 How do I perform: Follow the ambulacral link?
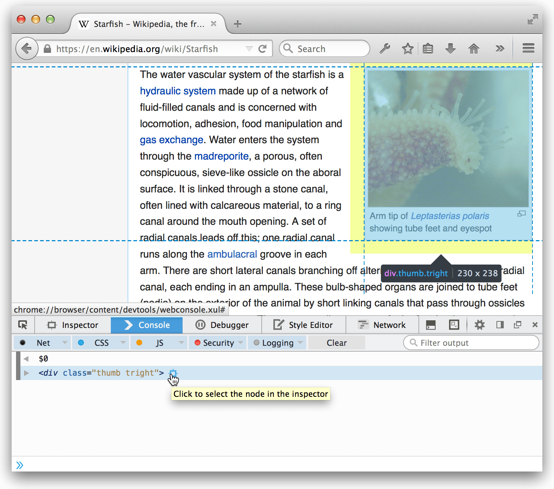click(x=232, y=254)
